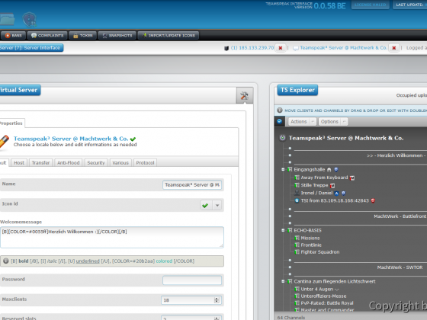The height and width of the screenshot is (320, 427).
Task: Select the client Ironel / Daniel
Action: tap(316, 193)
